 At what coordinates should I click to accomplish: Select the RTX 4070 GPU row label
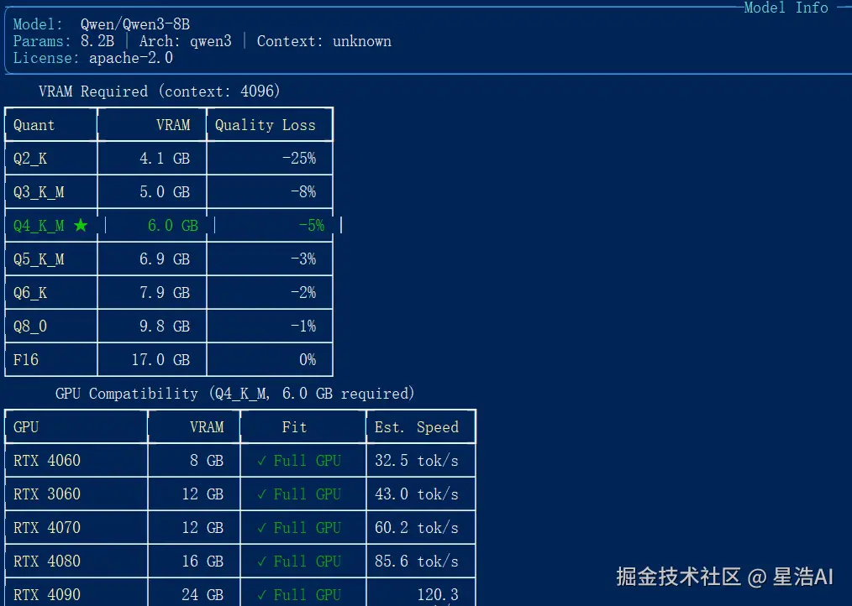coord(47,528)
